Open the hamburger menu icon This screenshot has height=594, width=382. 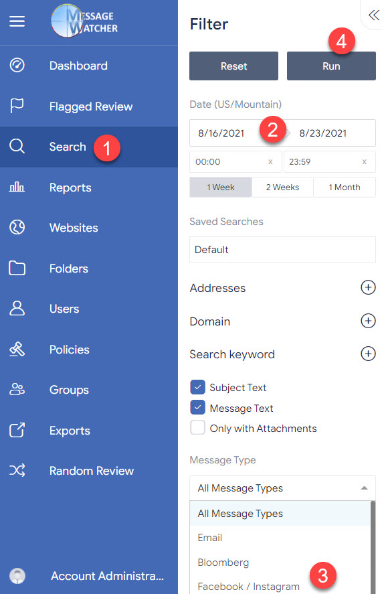pyautogui.click(x=17, y=21)
